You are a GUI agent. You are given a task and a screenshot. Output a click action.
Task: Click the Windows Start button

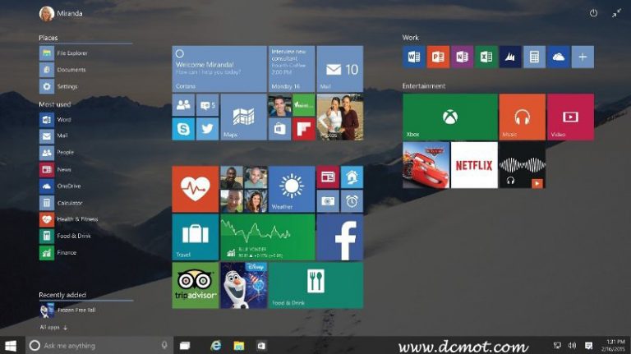pos(12,346)
